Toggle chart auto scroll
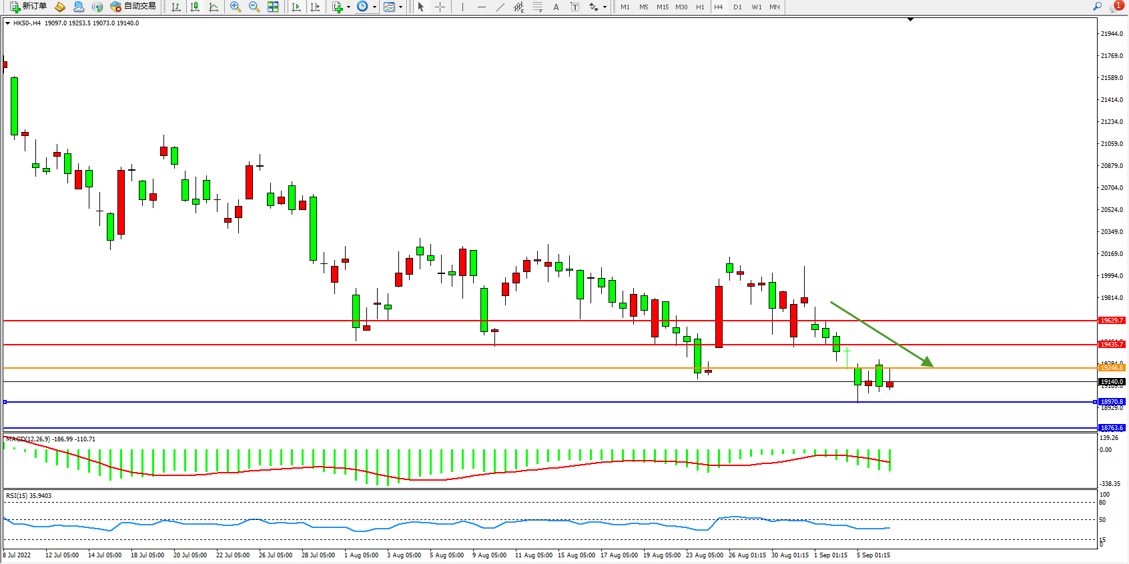 tap(296, 7)
